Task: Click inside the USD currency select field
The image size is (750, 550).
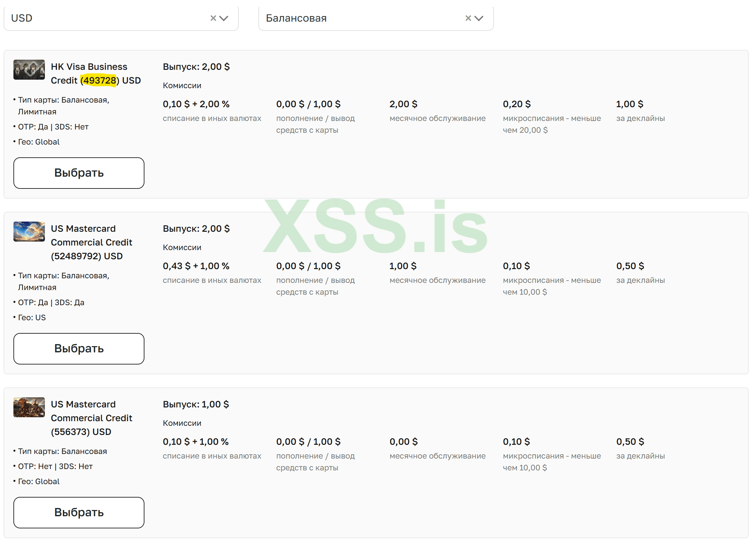Action: (100, 18)
